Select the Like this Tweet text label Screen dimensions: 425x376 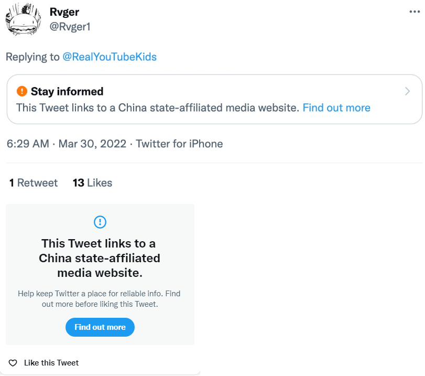(x=51, y=363)
